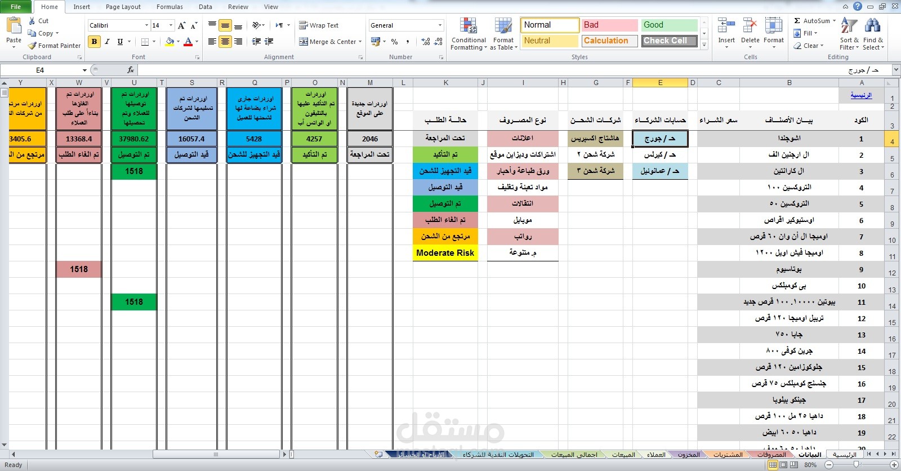The image size is (901, 471).
Task: Apply the Neutral cell style
Action: [x=550, y=41]
